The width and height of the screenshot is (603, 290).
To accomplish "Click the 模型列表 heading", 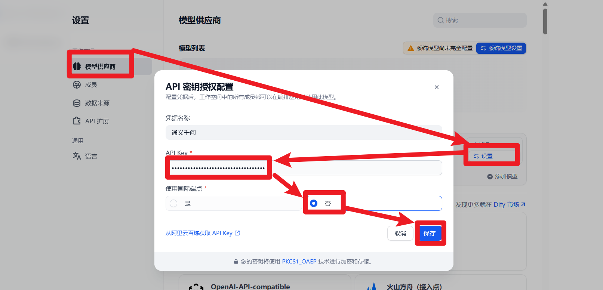I will [x=192, y=48].
